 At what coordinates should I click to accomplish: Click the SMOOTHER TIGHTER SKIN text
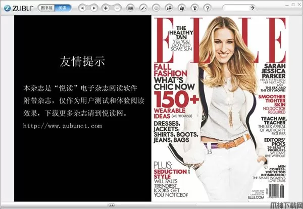click(x=272, y=100)
